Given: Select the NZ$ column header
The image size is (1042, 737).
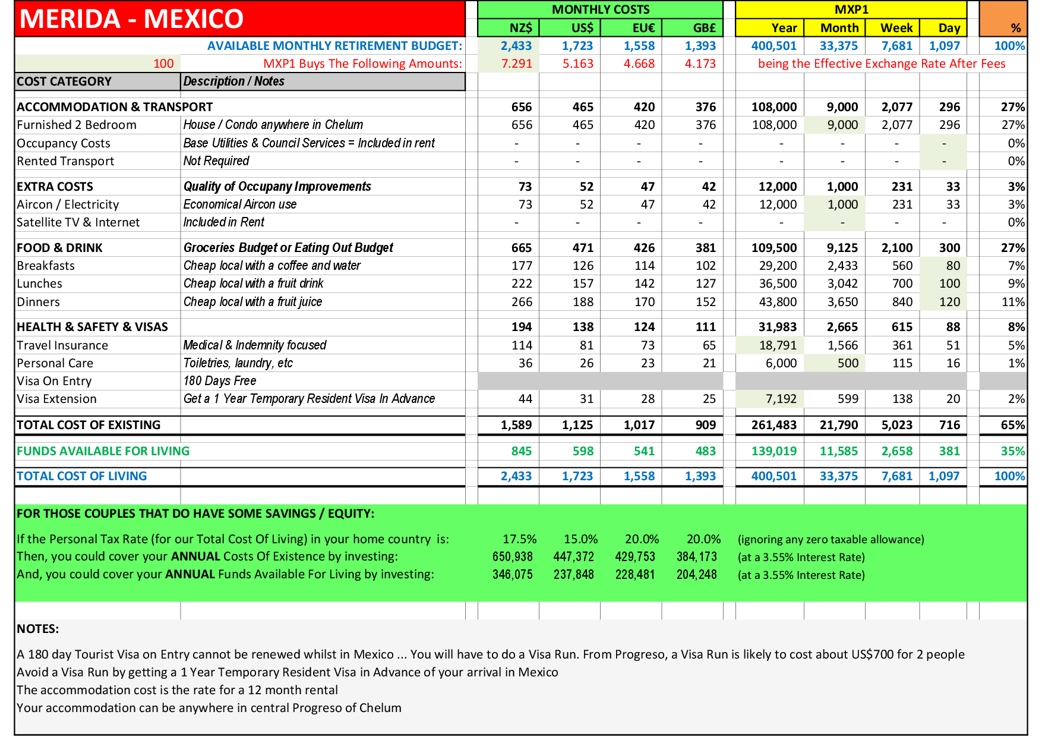Looking at the screenshot, I should [509, 28].
